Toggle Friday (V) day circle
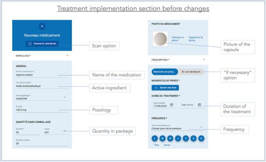This screenshot has height=162, width=266. click(186, 139)
